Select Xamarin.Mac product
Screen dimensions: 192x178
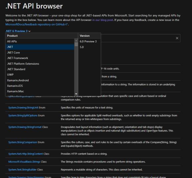click(40, 91)
